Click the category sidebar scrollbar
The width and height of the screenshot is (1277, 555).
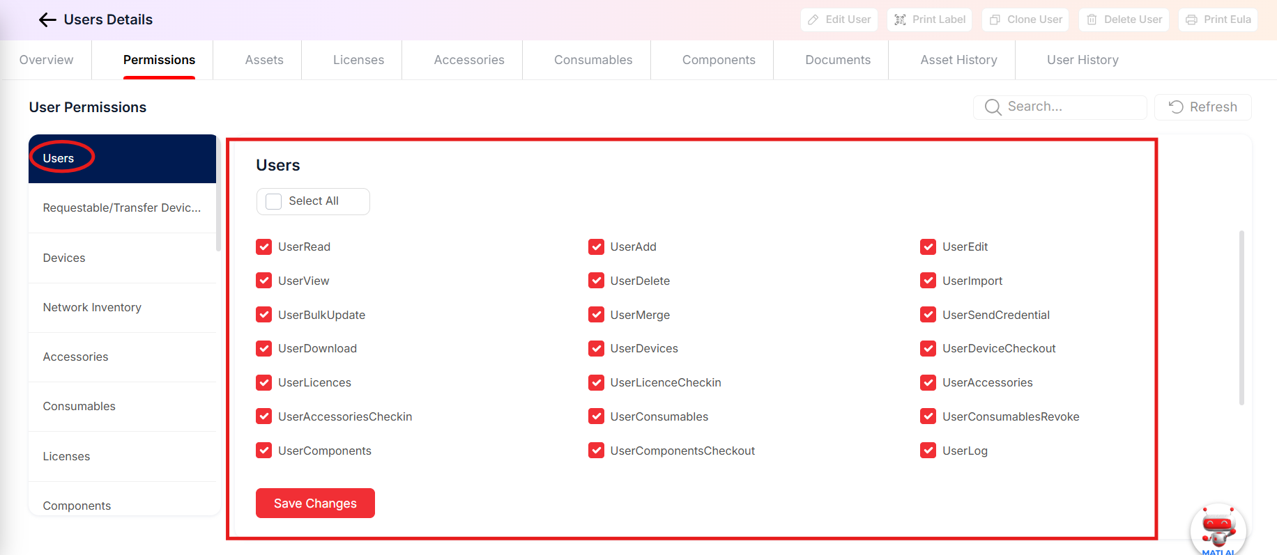coord(218,193)
